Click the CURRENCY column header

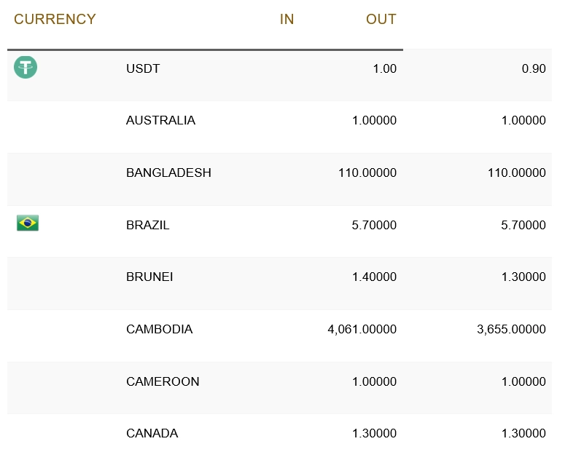point(55,20)
